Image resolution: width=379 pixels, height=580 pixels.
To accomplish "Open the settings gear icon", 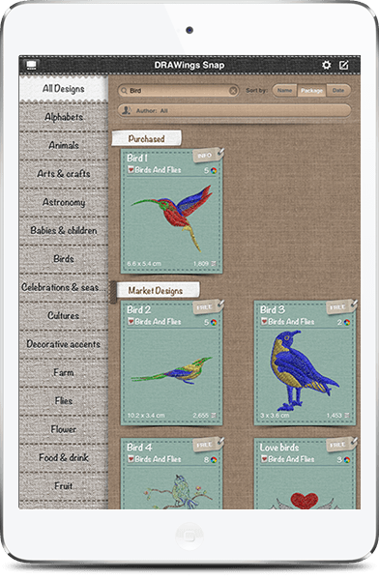I will [x=326, y=65].
